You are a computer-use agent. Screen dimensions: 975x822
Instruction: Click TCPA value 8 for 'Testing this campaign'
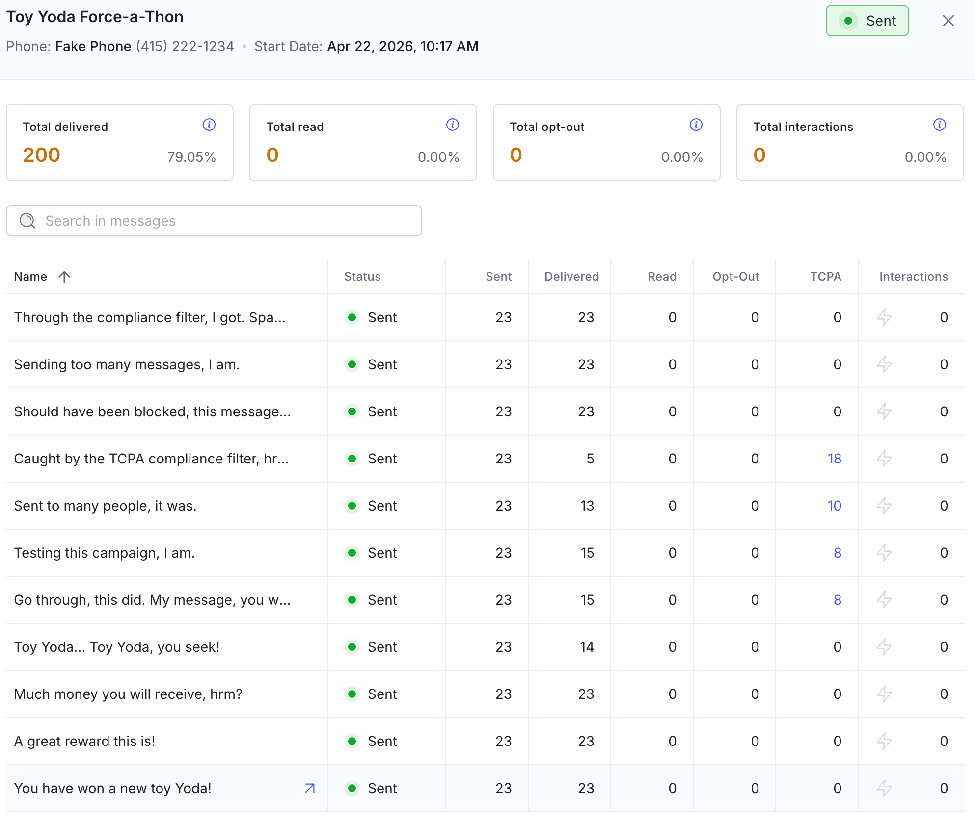point(838,553)
